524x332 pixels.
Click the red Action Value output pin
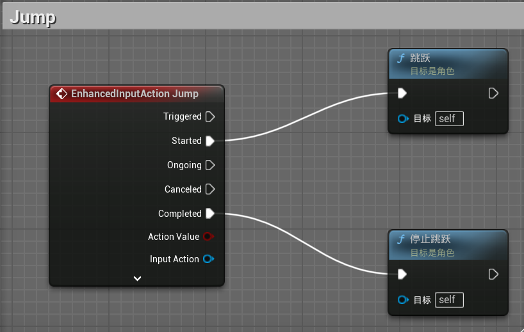208,237
